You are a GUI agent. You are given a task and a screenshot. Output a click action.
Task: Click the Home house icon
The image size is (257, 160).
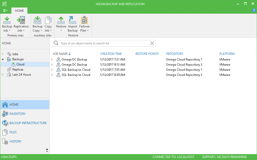pyautogui.click(x=5, y=105)
